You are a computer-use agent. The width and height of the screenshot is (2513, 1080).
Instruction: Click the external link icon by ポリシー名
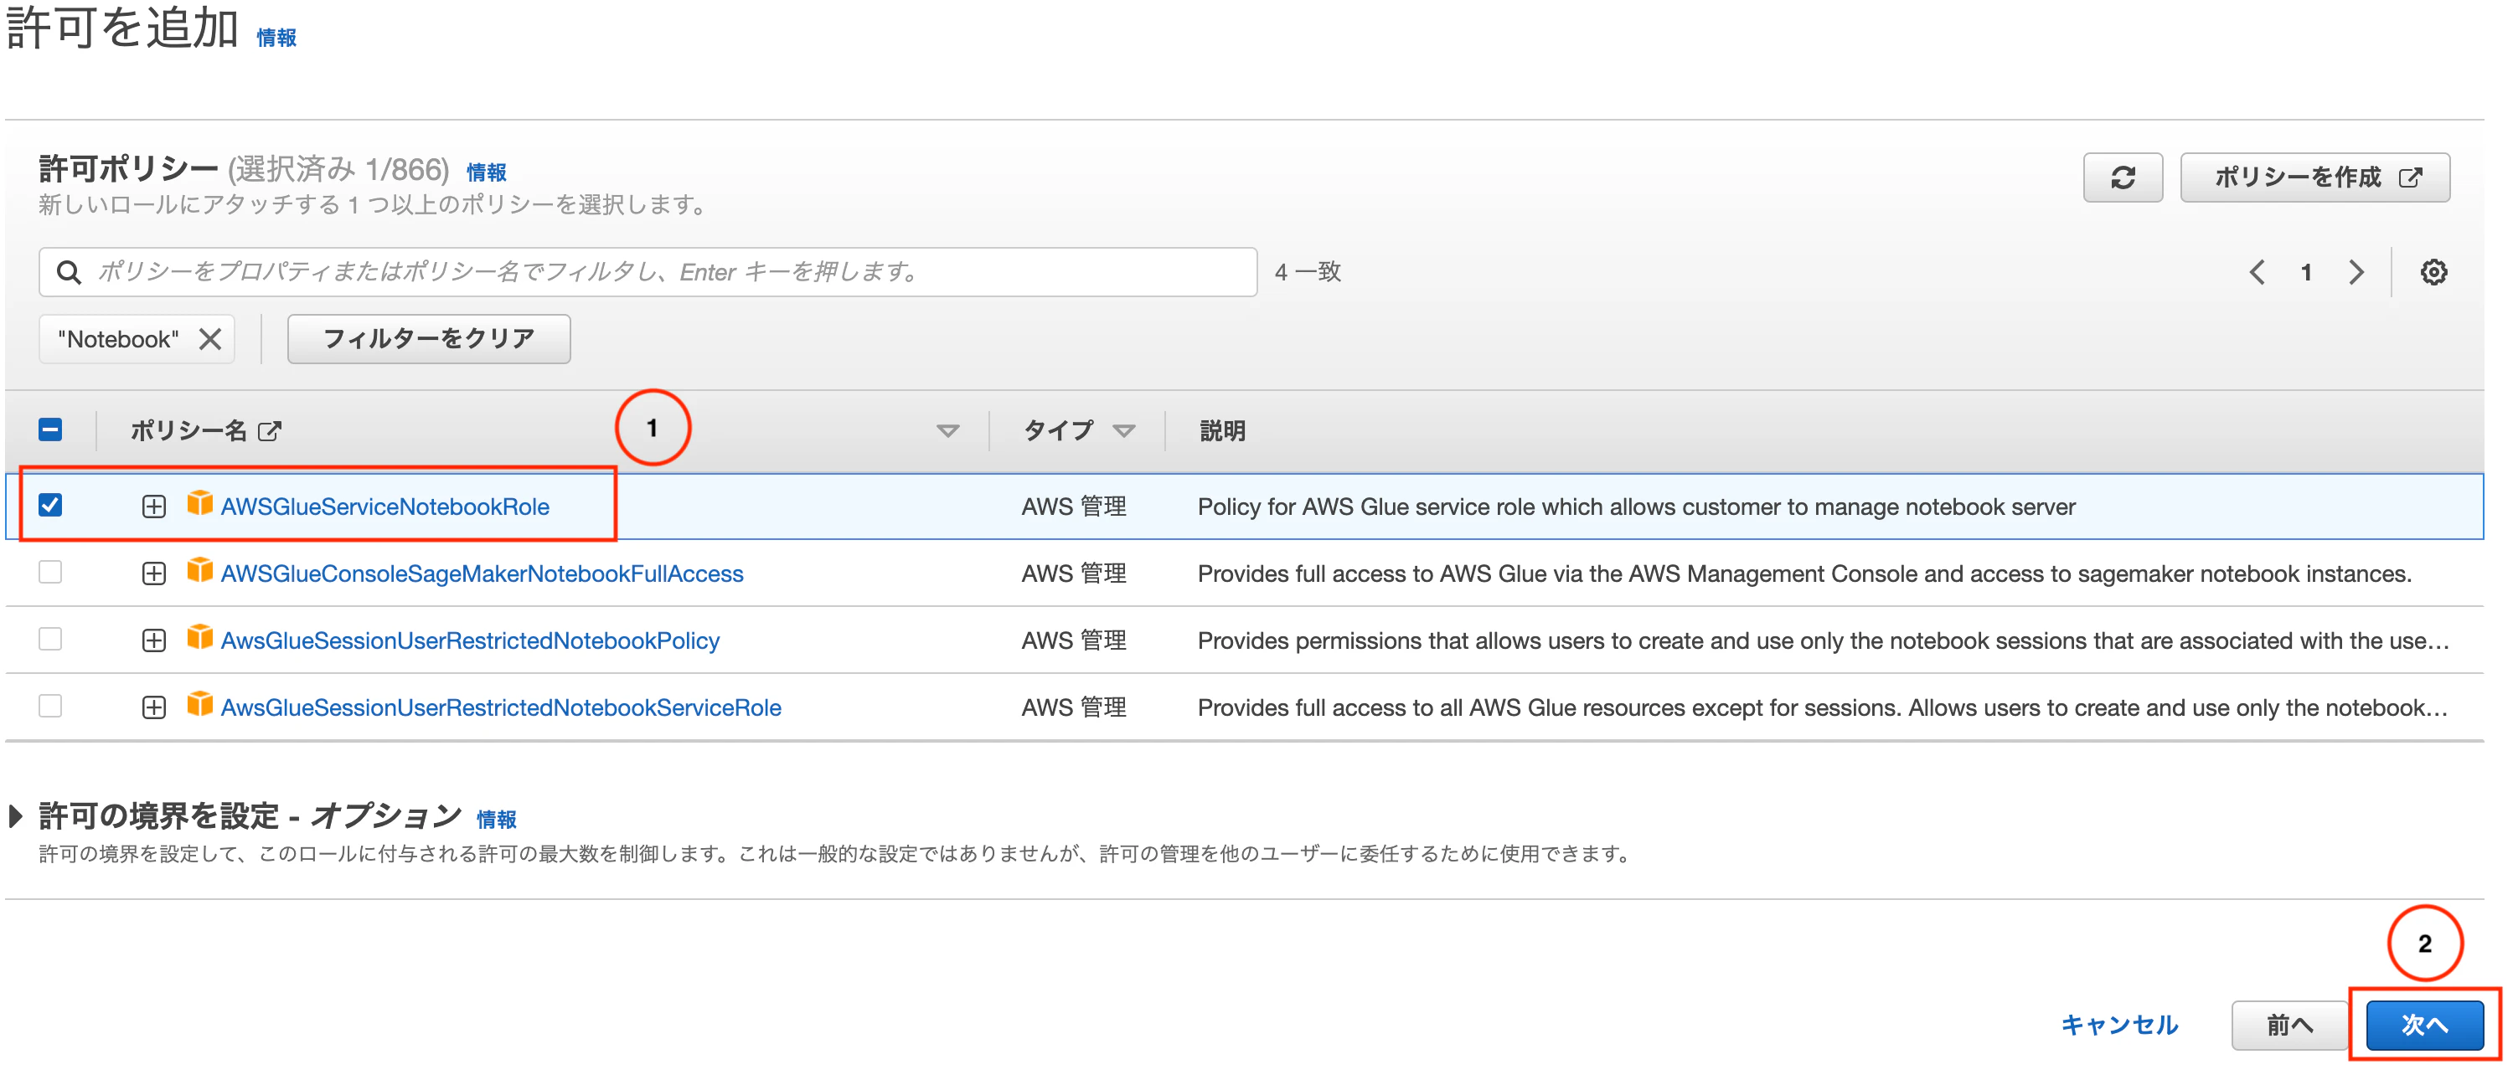269,431
